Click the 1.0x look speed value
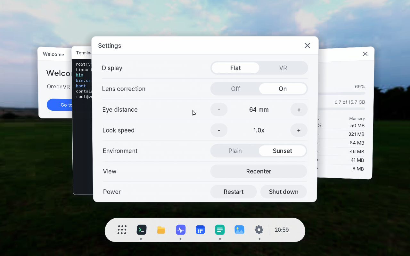The height and width of the screenshot is (256, 410). tap(259, 130)
